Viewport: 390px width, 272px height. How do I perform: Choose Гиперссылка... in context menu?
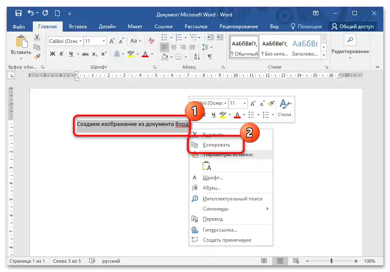point(231,230)
